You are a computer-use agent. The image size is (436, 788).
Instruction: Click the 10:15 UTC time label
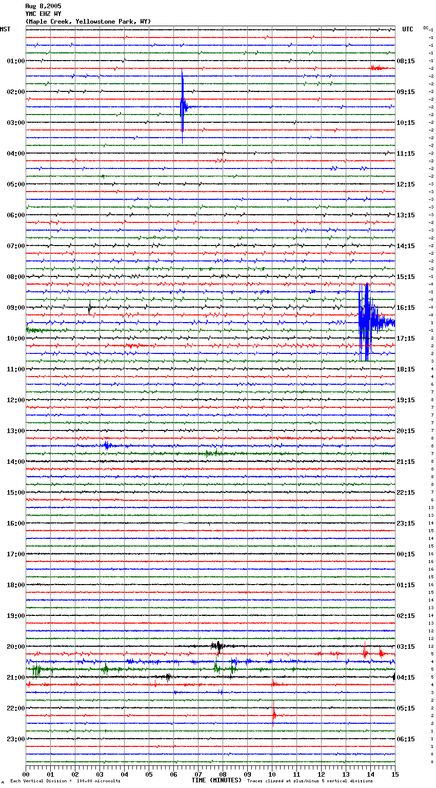(406, 123)
